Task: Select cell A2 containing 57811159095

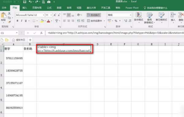Action: point(13,58)
